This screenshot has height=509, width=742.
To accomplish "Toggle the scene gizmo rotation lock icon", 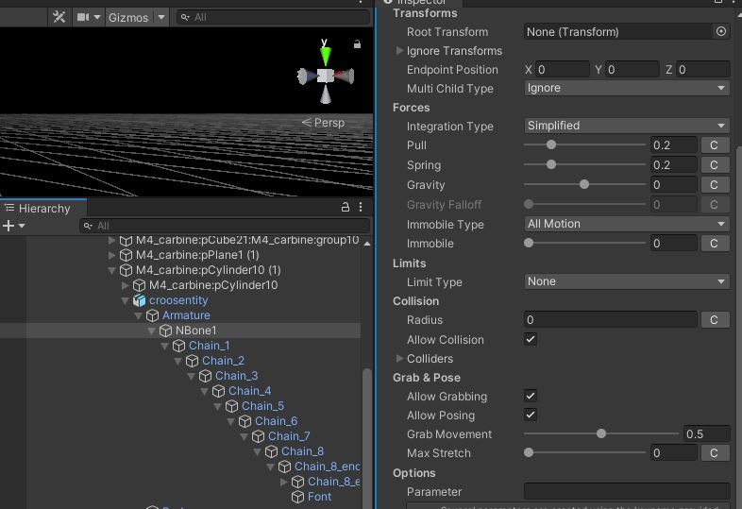I will pos(357,43).
